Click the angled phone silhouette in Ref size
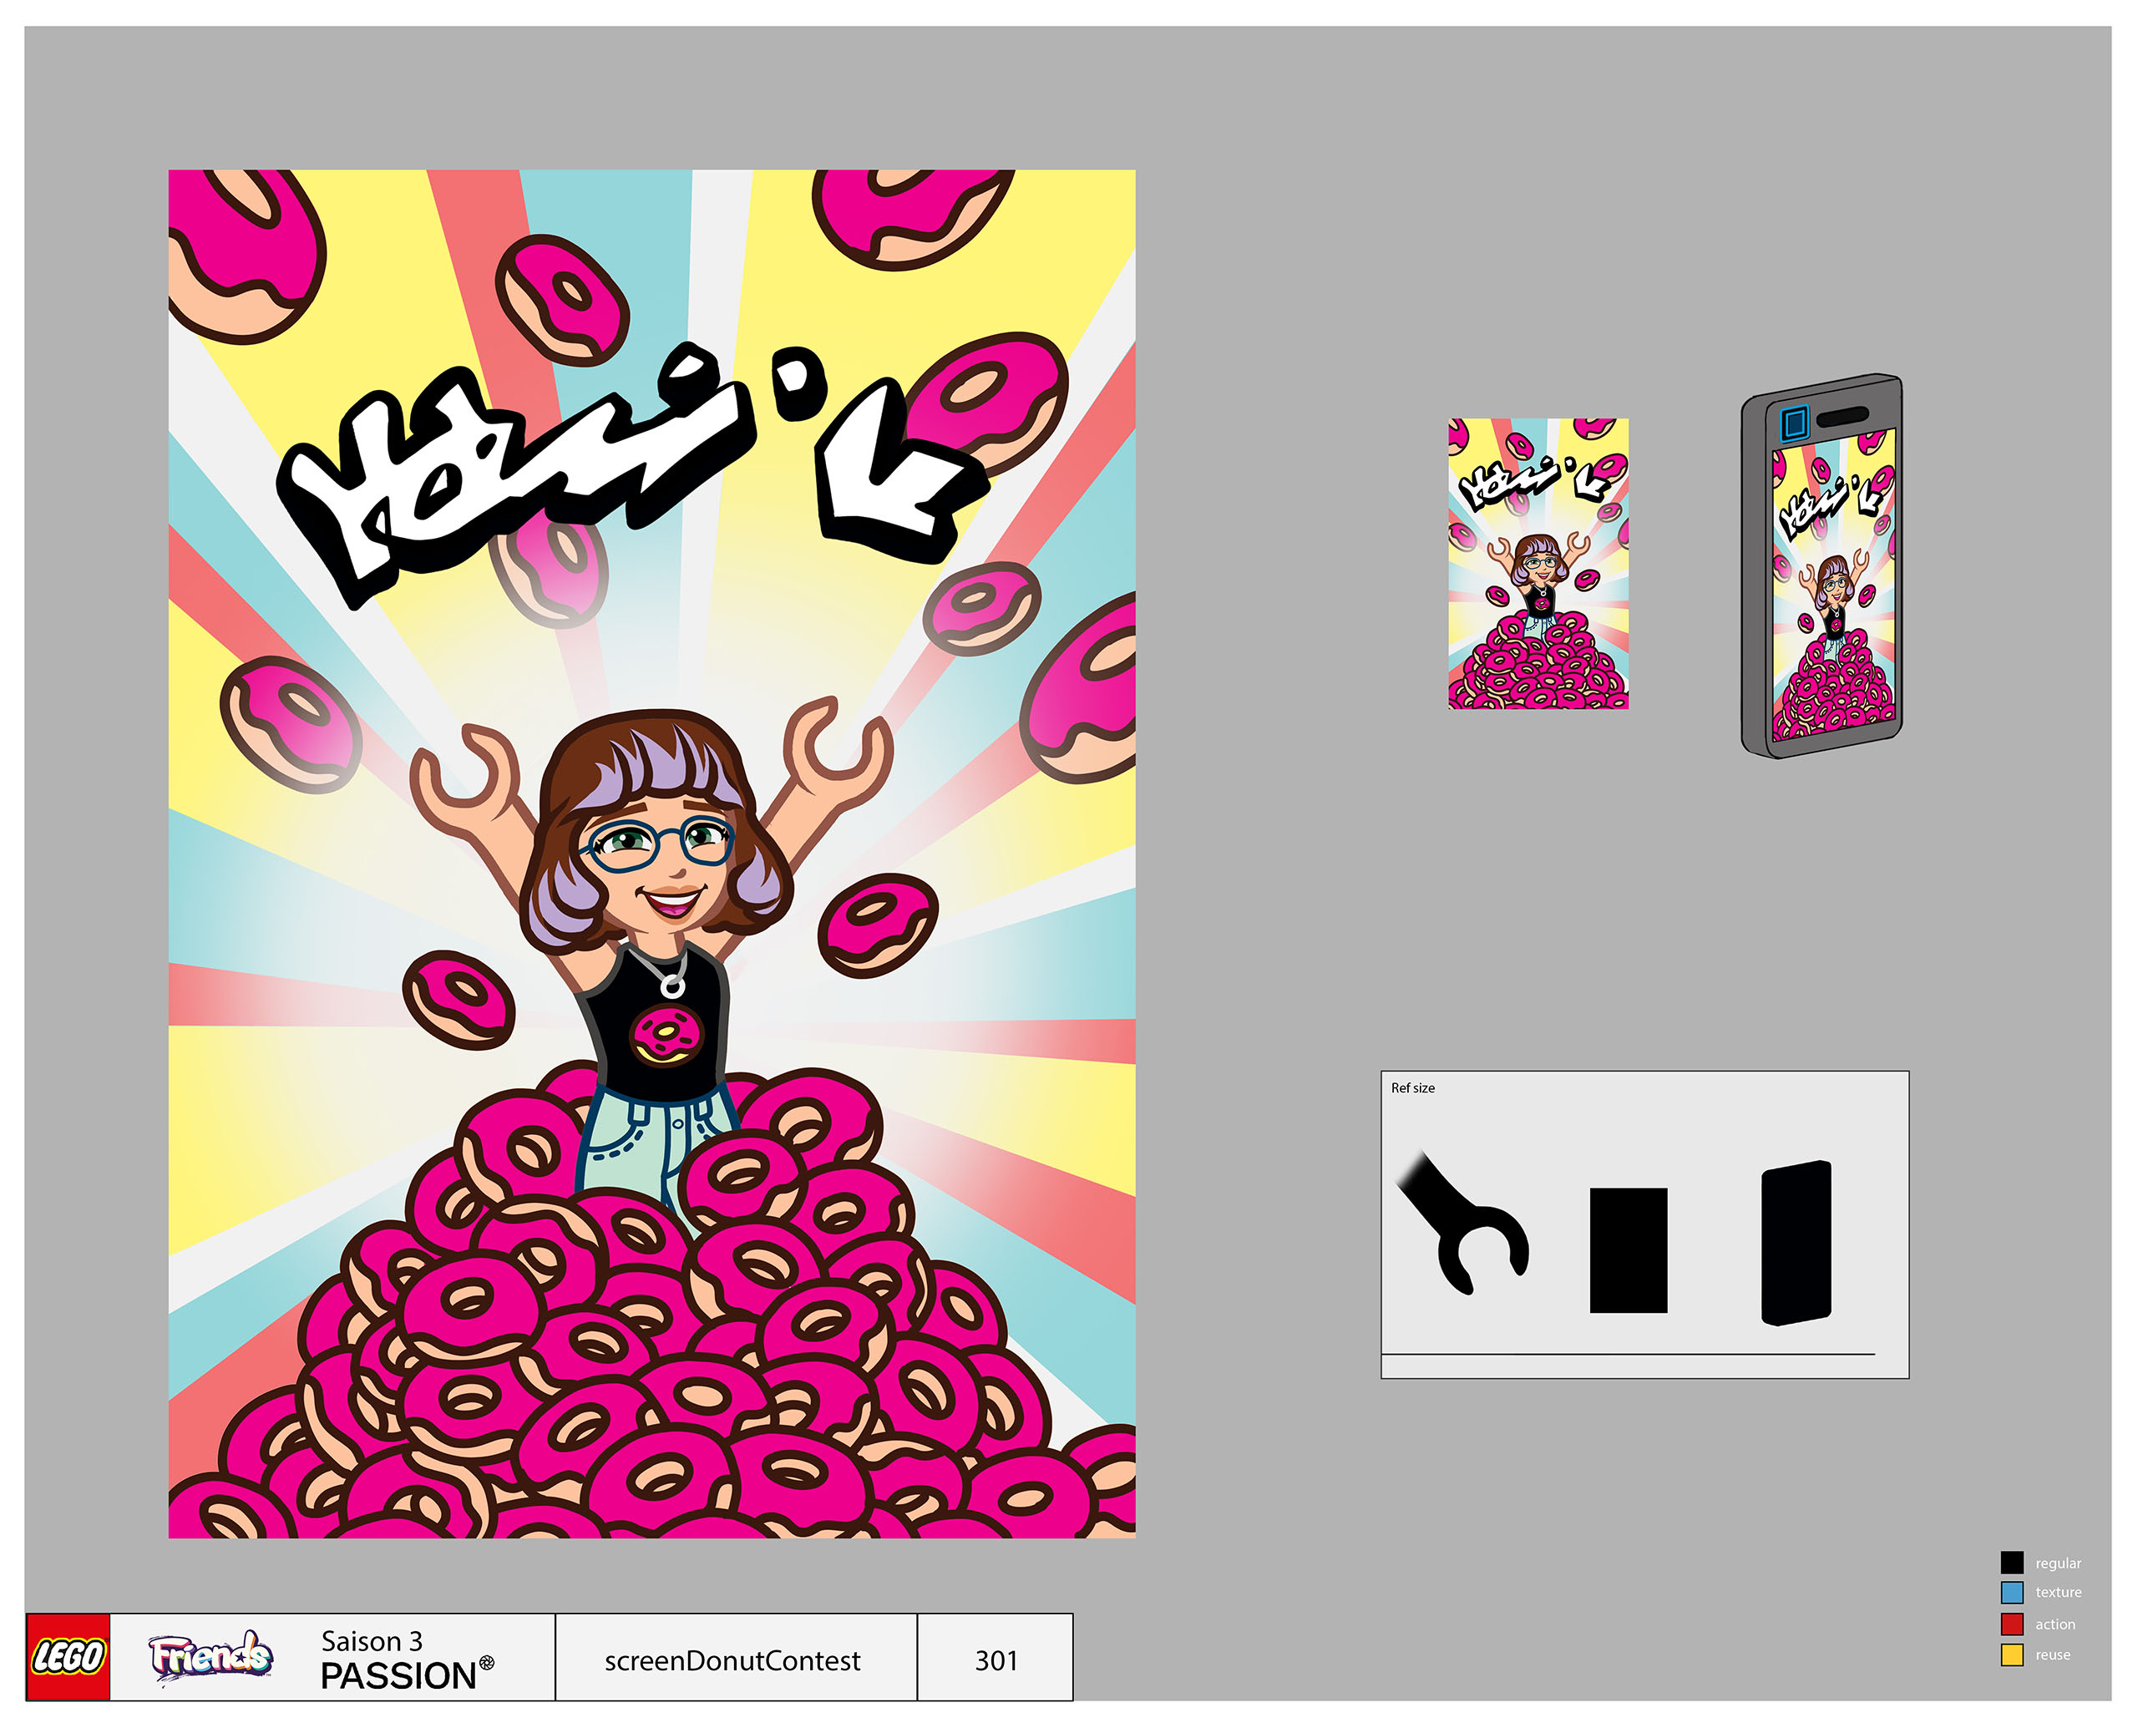The image size is (2138, 1728). pyautogui.click(x=1796, y=1242)
